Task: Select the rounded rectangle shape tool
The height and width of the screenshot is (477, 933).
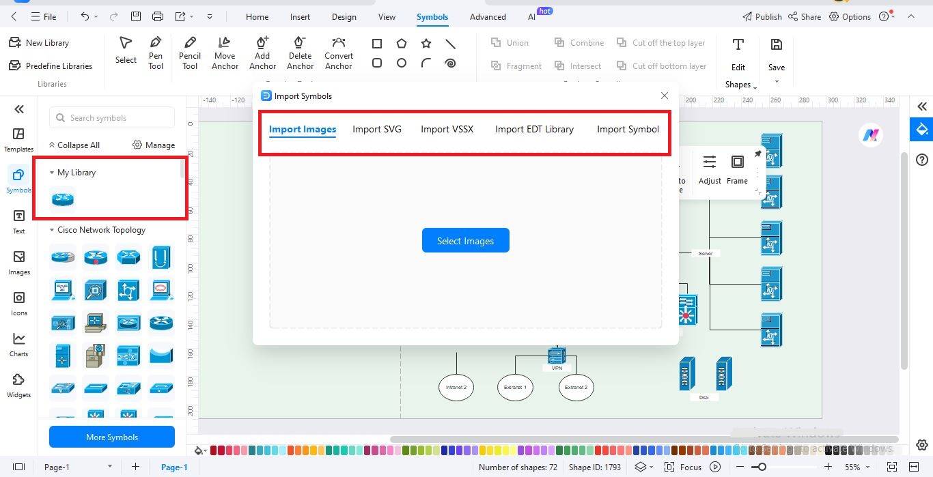Action: tap(376, 63)
